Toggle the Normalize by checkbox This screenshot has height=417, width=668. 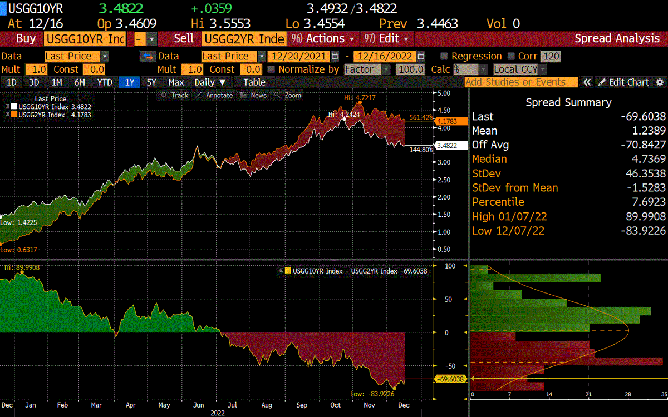click(271, 69)
